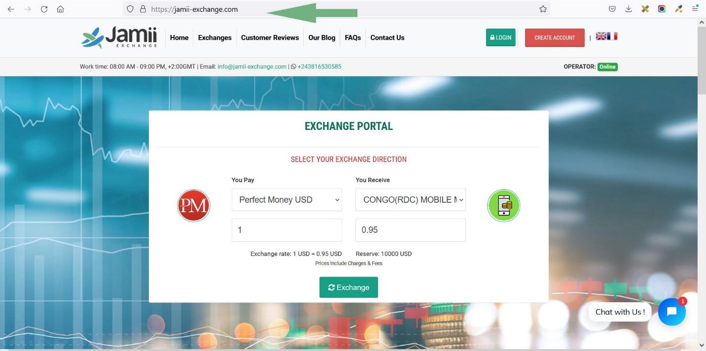This screenshot has height=351, width=706.
Task: Switch language with the French flag
Action: coord(612,36)
